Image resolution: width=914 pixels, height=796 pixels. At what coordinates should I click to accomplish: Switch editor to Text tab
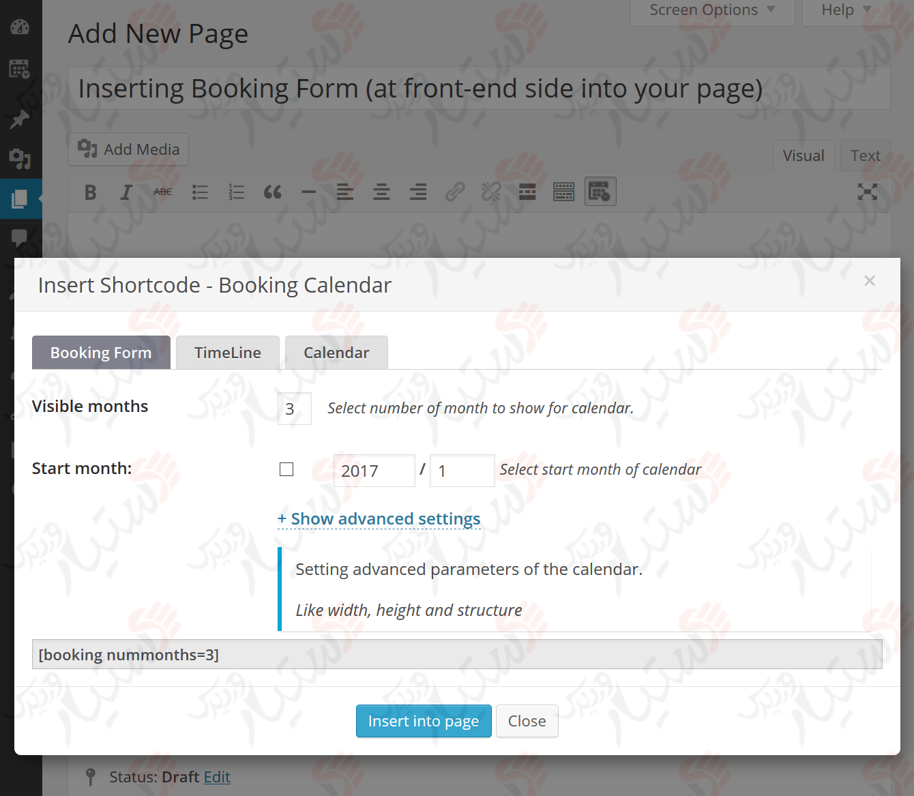click(x=866, y=156)
